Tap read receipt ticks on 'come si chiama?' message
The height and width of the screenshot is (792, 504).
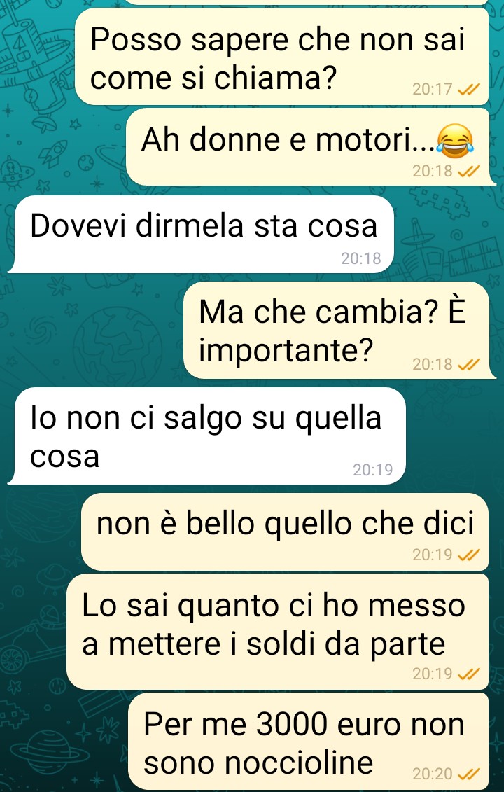click(468, 90)
